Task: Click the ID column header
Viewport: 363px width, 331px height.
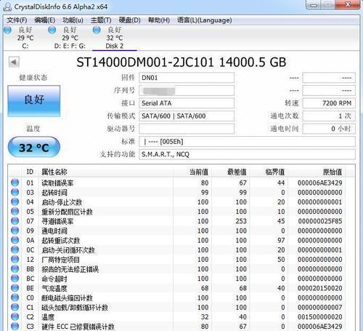Action: point(30,172)
